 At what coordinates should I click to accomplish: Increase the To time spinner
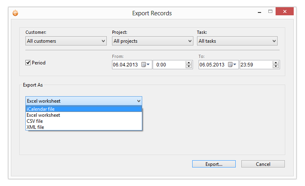(276, 62)
